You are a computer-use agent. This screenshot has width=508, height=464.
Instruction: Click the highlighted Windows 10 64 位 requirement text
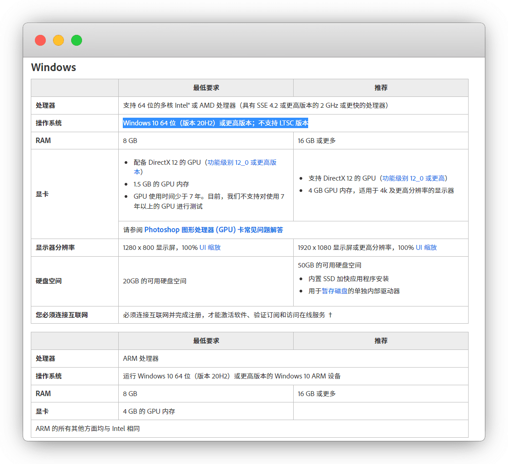tap(215, 123)
